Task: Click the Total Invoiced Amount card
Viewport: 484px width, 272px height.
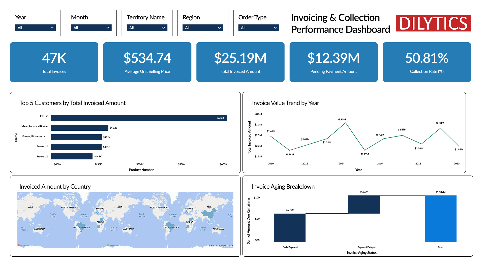Action: click(x=240, y=62)
